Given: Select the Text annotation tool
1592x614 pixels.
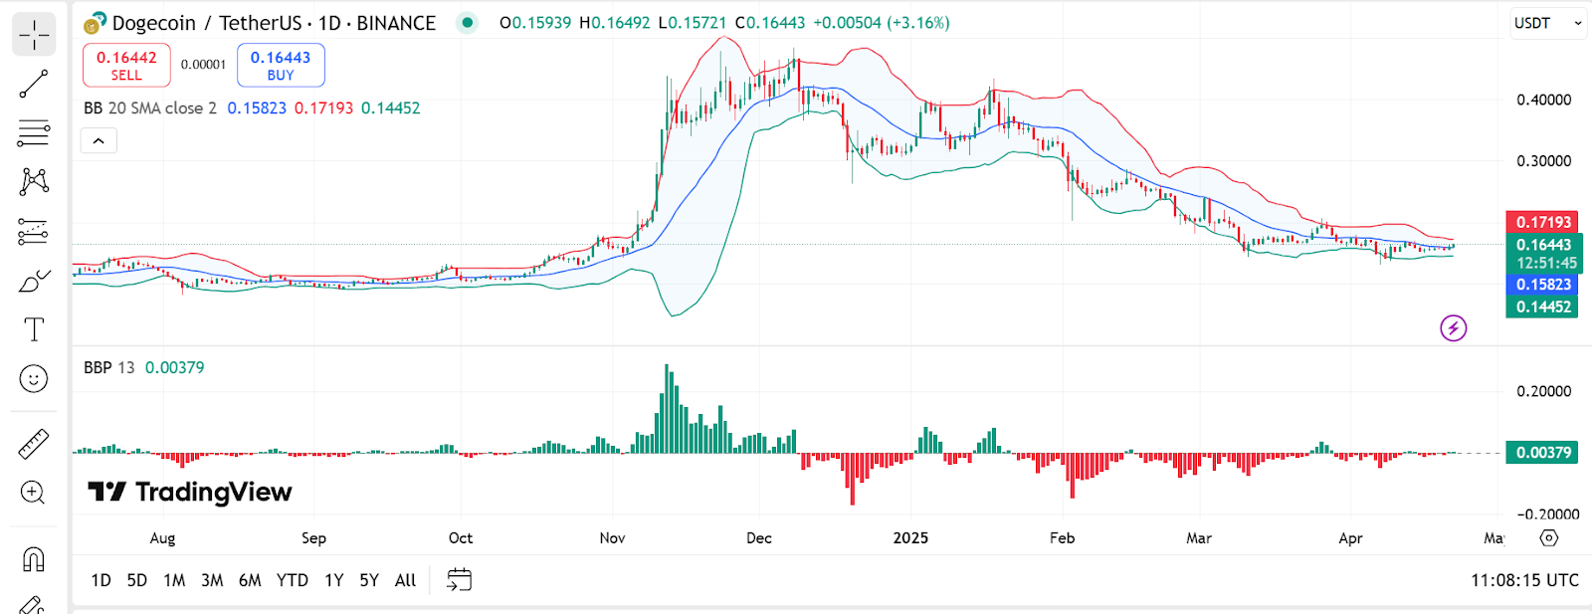Looking at the screenshot, I should (34, 329).
